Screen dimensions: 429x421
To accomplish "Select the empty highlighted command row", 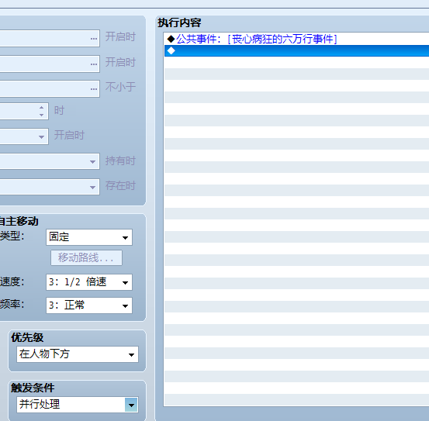I will coord(296,51).
